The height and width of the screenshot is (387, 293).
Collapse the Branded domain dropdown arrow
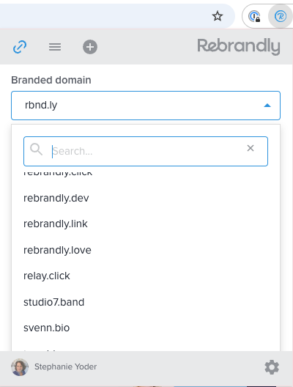pyautogui.click(x=267, y=106)
